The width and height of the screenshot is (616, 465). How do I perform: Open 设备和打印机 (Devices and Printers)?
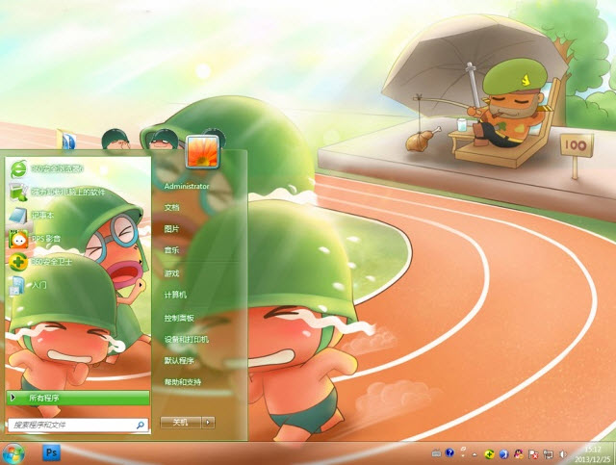187,339
